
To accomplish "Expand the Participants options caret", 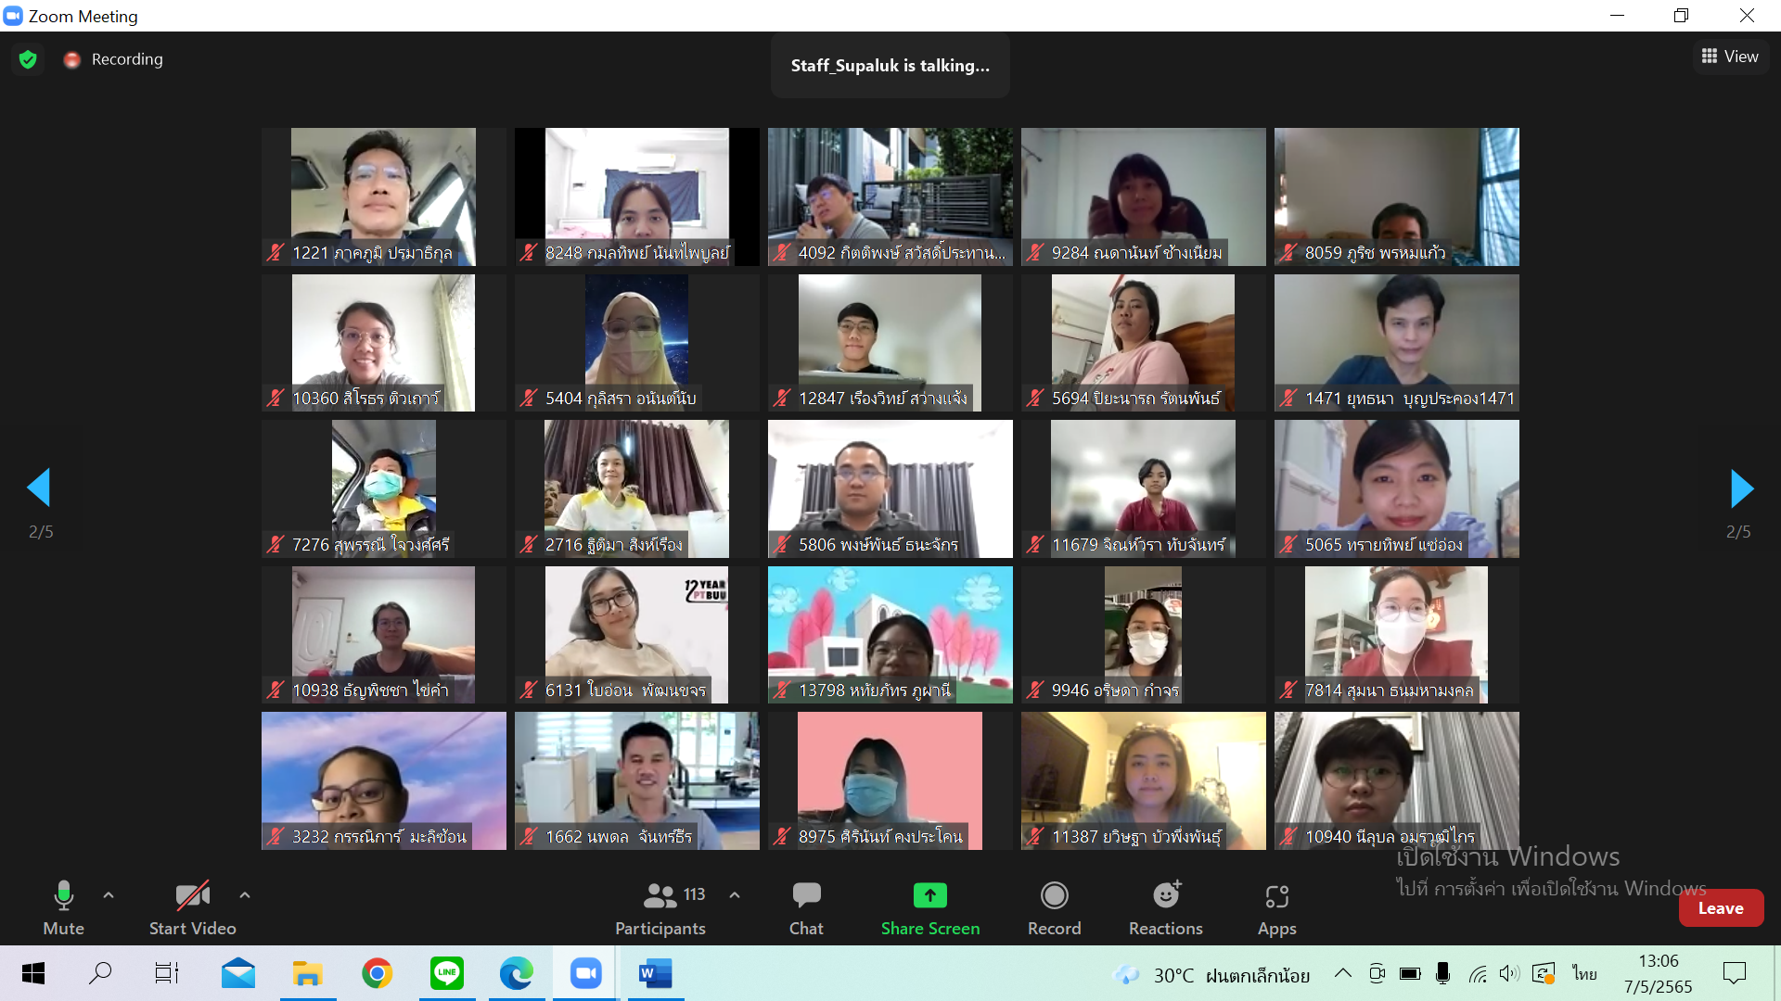I will (x=735, y=895).
